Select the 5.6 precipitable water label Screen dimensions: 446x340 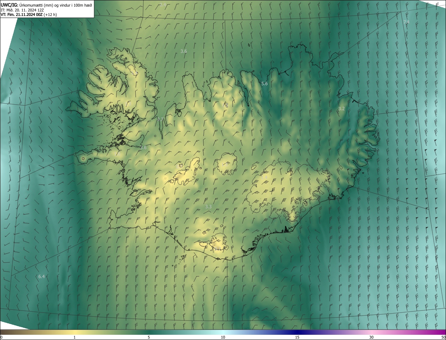pyautogui.click(x=264, y=83)
